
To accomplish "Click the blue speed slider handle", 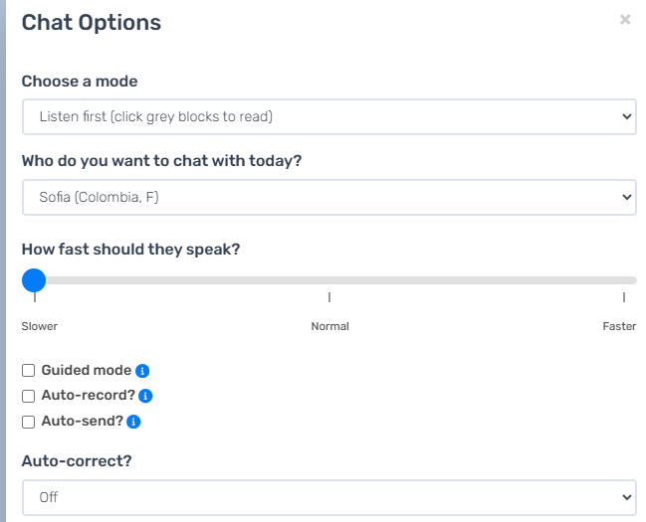I will click(x=34, y=280).
